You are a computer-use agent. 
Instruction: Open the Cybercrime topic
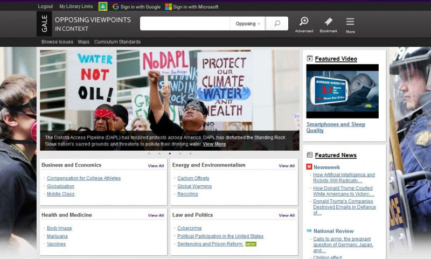tap(190, 228)
